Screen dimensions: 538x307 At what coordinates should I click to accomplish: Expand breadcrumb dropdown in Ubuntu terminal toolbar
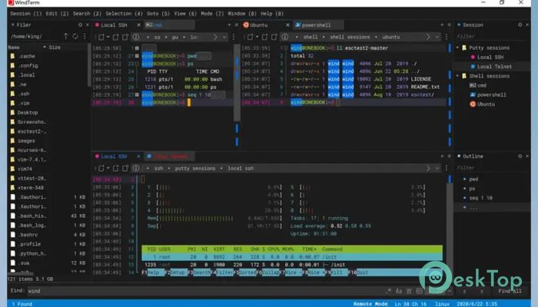coord(437,37)
